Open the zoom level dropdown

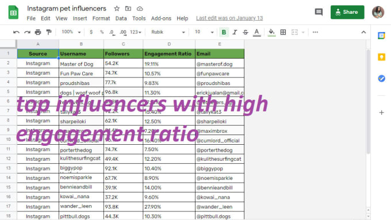(x=71, y=32)
